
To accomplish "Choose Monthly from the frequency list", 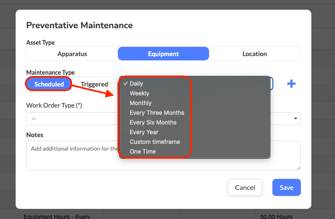I will pos(140,103).
